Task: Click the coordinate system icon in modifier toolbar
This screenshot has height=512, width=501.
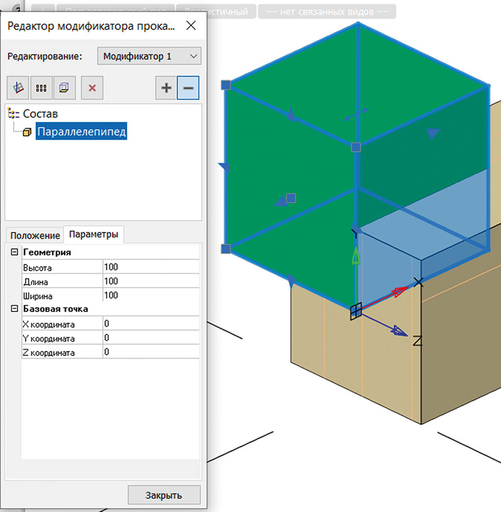Action: coord(18,88)
